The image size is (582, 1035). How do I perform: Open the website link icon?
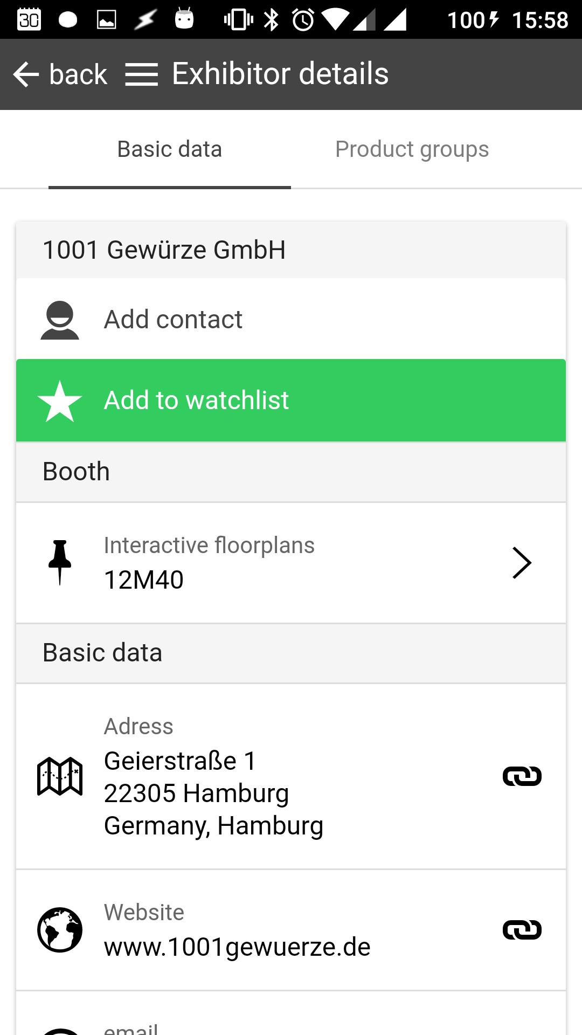click(522, 930)
